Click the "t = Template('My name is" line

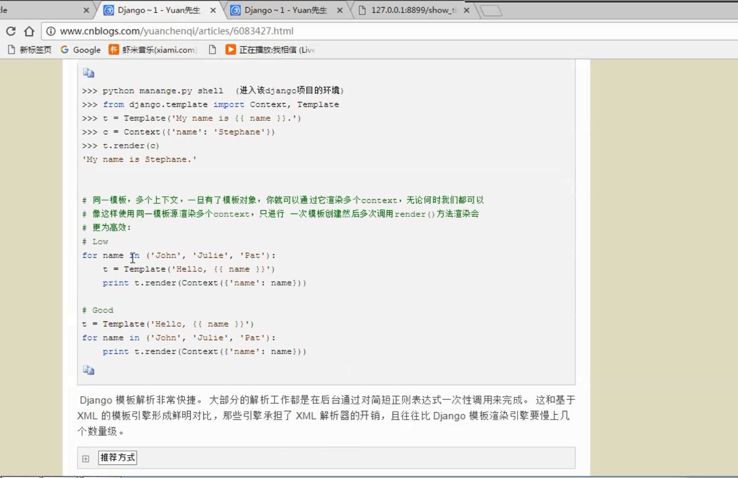(x=192, y=118)
